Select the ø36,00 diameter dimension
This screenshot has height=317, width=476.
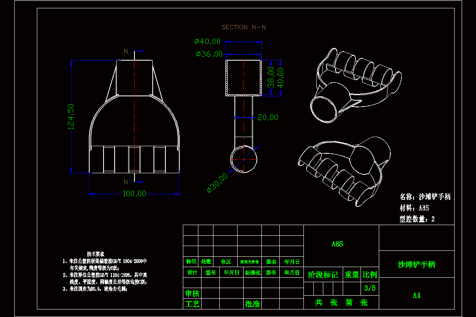coord(209,54)
